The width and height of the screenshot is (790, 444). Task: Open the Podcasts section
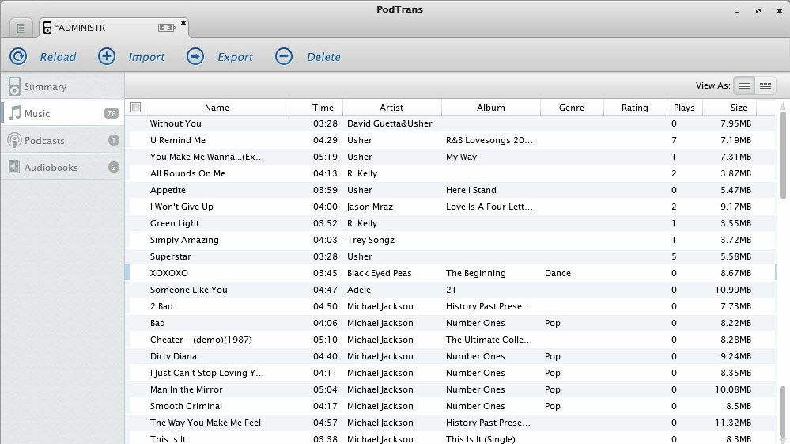(62, 140)
